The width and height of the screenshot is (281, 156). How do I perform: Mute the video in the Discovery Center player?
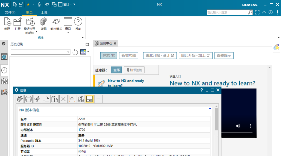(x=238, y=126)
